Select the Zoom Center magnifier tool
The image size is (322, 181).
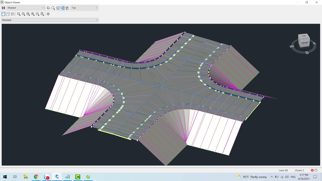click(23, 14)
